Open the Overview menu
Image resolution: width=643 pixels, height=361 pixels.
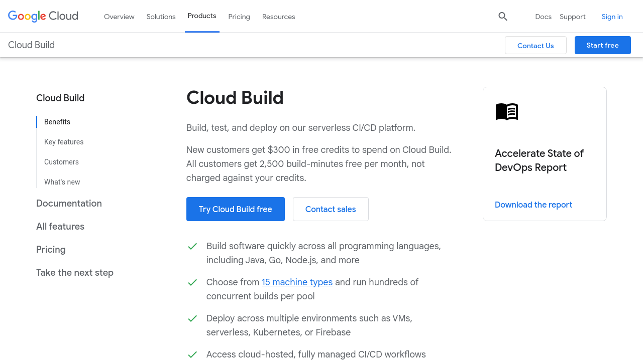[119, 17]
